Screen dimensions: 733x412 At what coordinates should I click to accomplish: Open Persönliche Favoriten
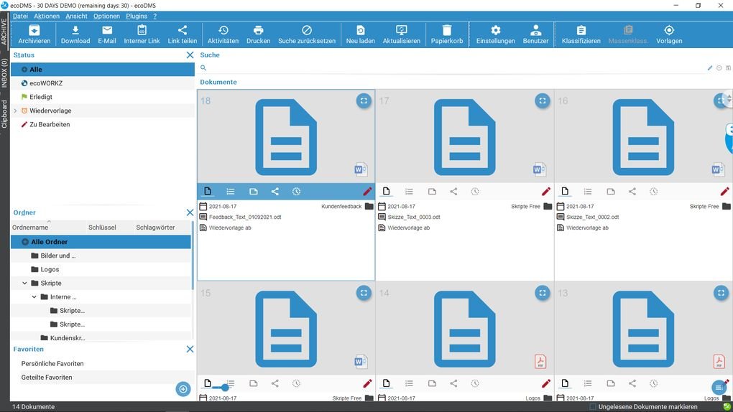point(52,363)
